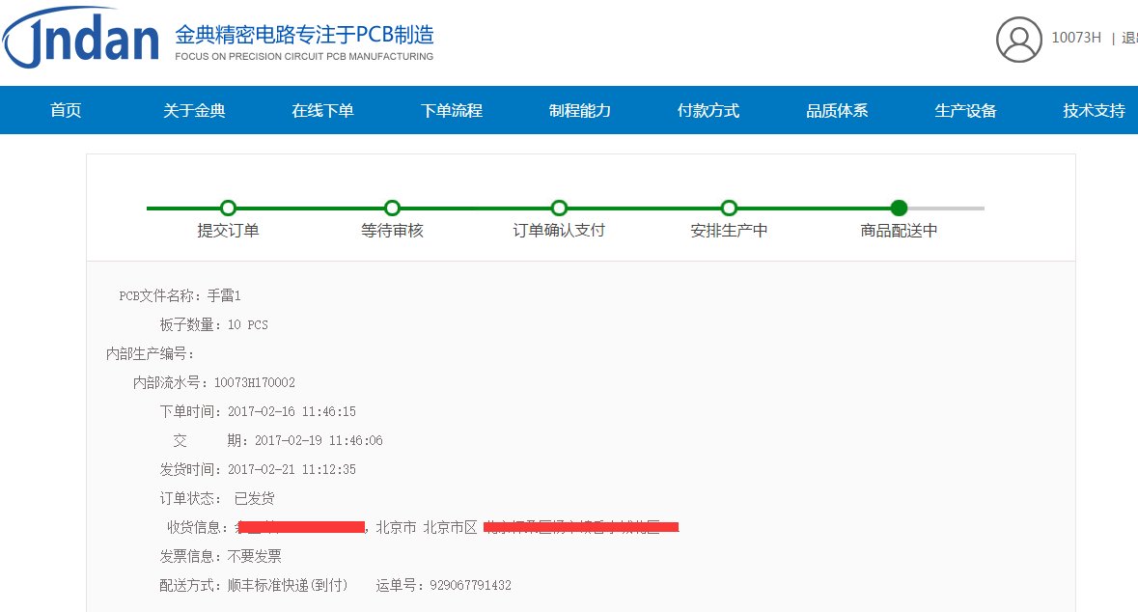Click the internal serial number 10073H170002
This screenshot has height=612, width=1138.
[x=255, y=383]
